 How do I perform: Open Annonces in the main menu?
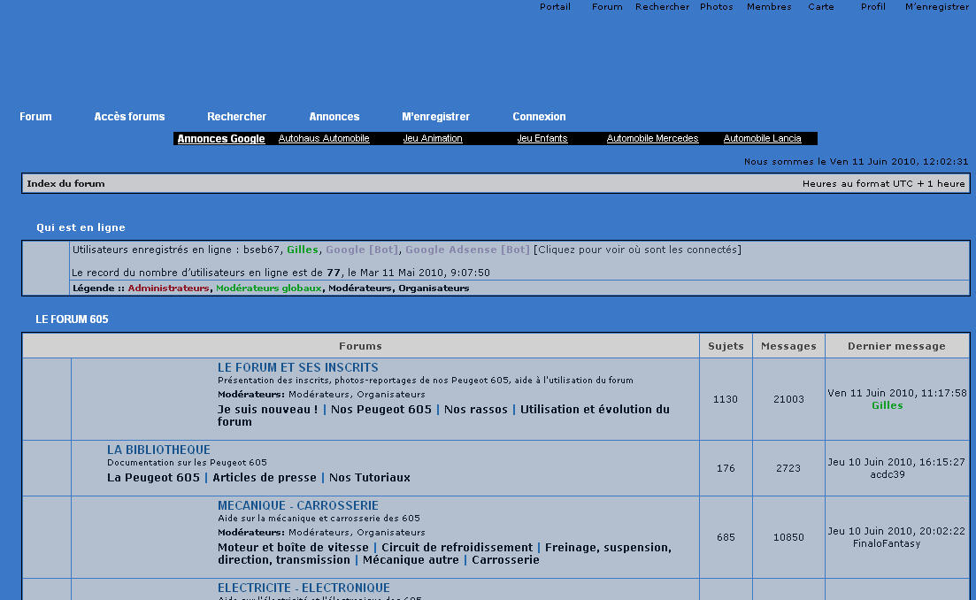pos(334,117)
